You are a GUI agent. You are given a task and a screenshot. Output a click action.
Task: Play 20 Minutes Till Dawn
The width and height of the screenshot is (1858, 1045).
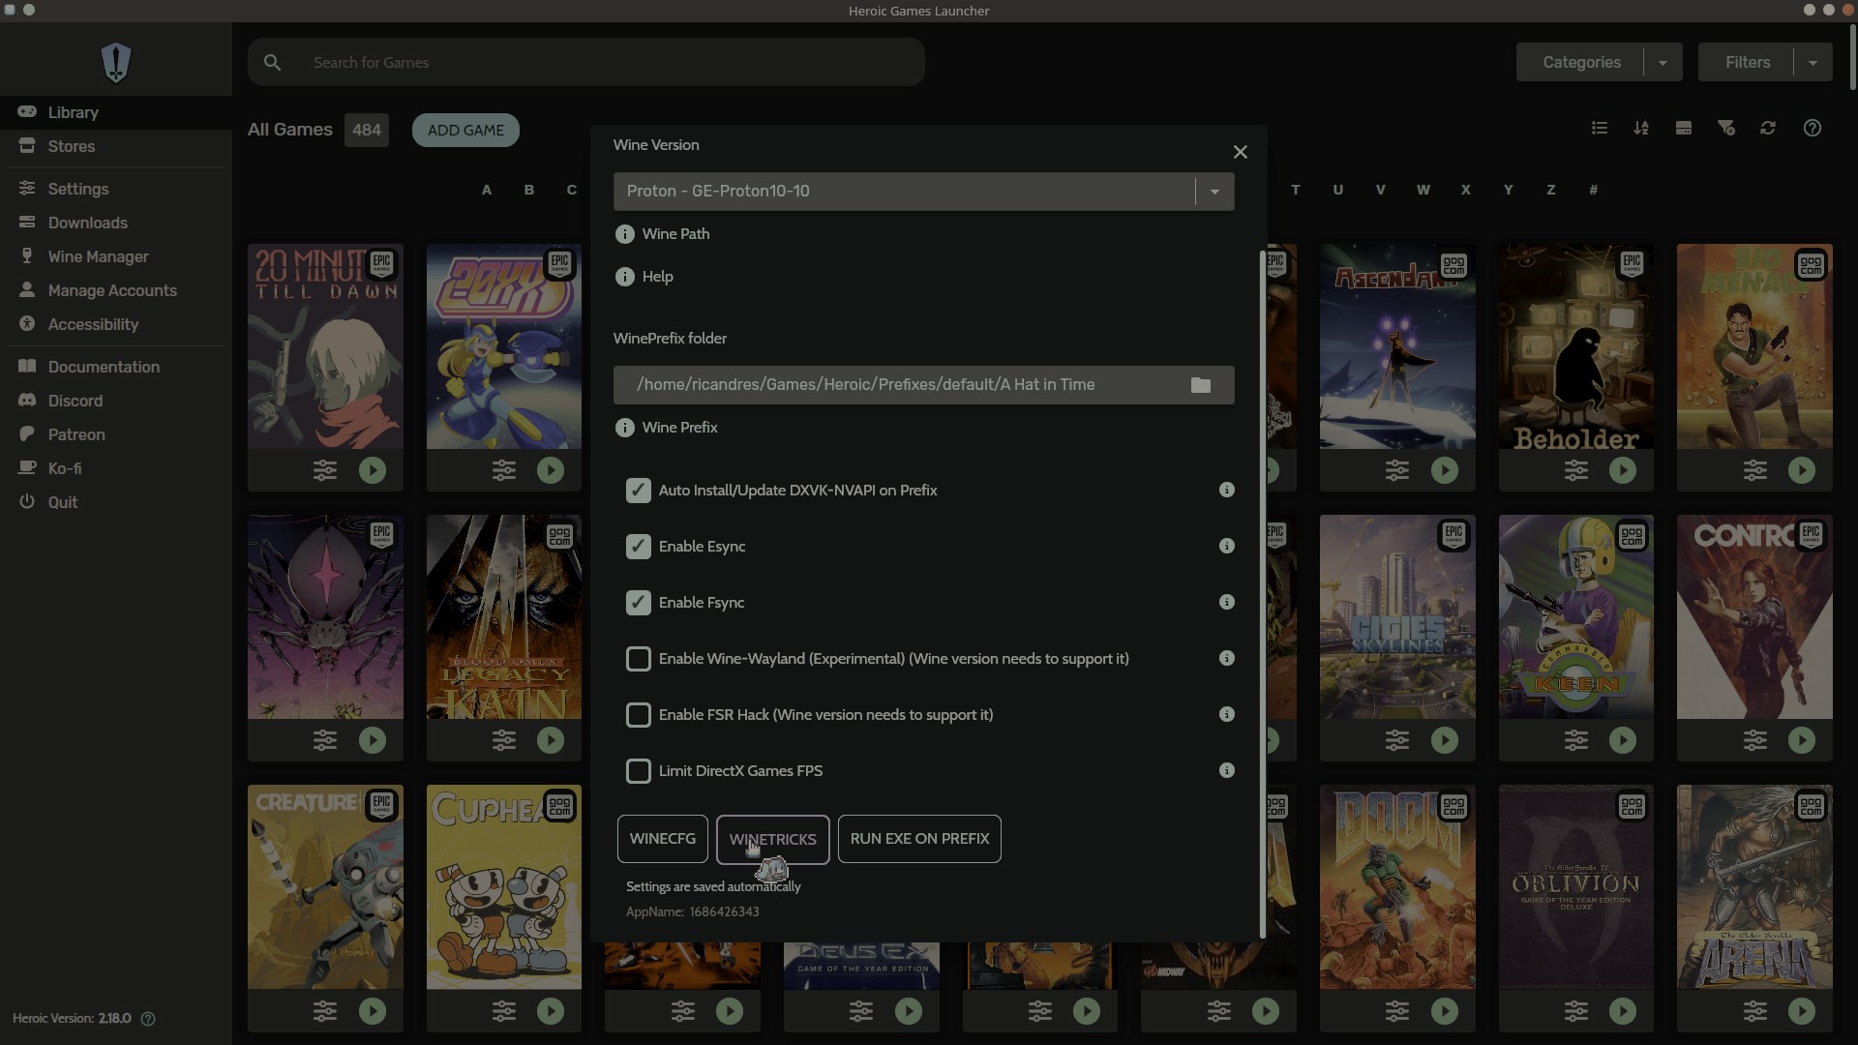pyautogui.click(x=373, y=470)
